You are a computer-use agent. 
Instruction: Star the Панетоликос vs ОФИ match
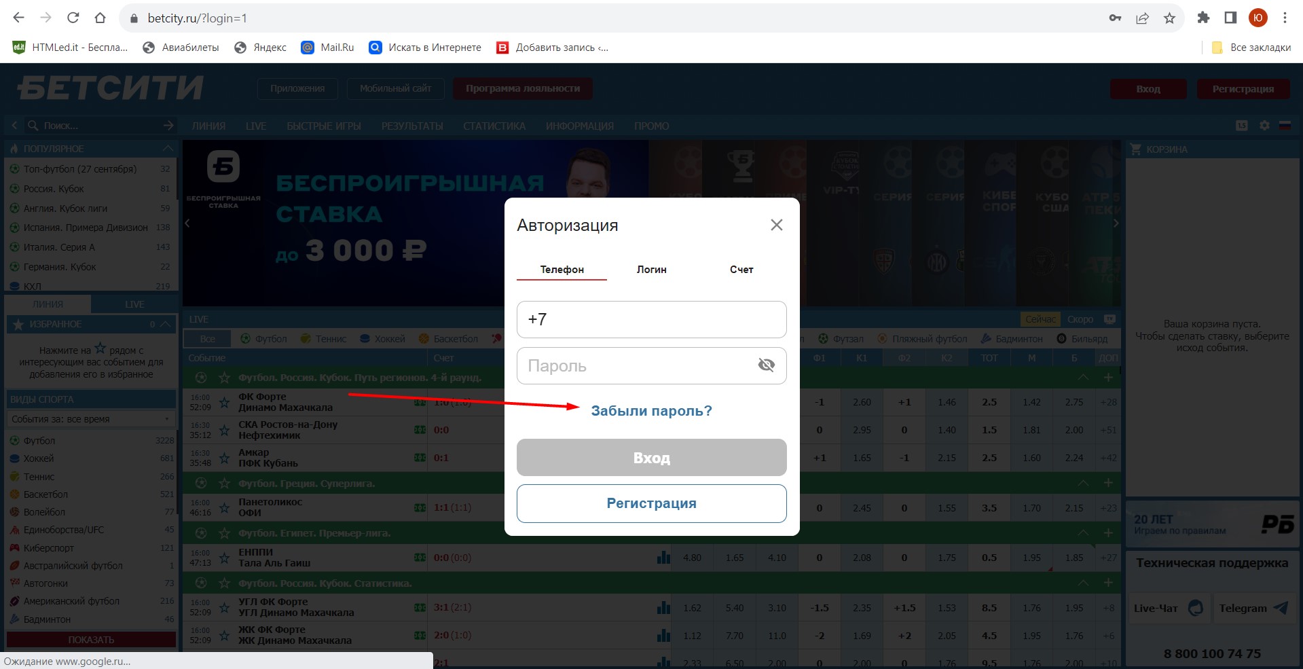(224, 507)
